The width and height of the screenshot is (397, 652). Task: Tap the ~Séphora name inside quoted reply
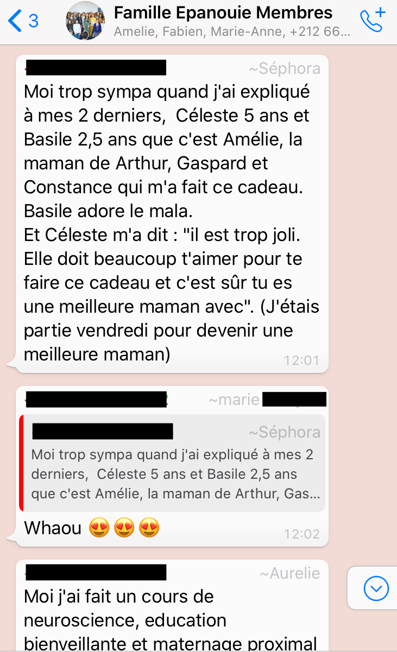point(284,432)
